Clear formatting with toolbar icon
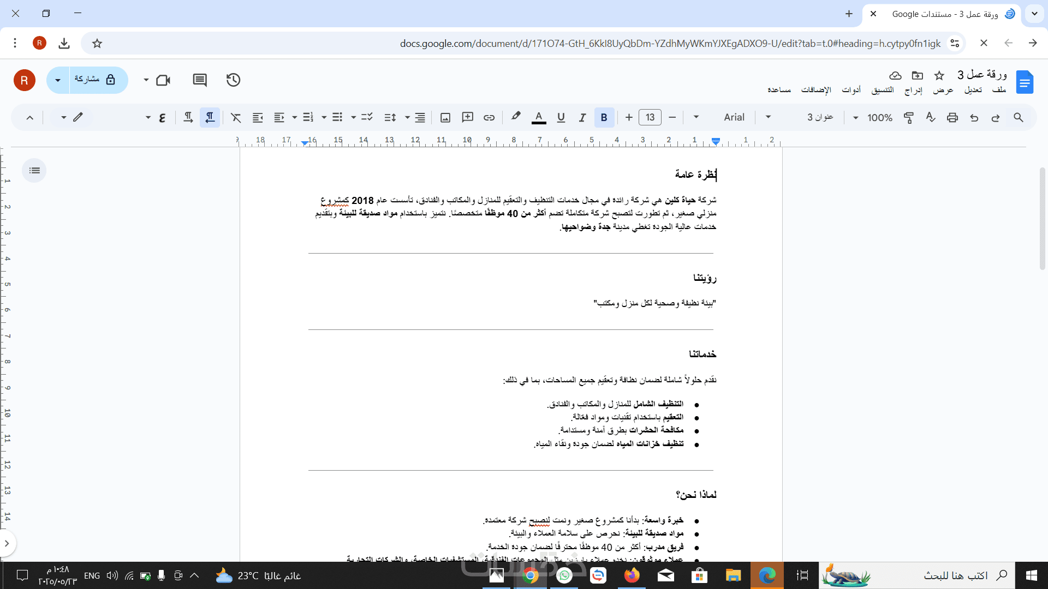The width and height of the screenshot is (1048, 589). [x=236, y=117]
